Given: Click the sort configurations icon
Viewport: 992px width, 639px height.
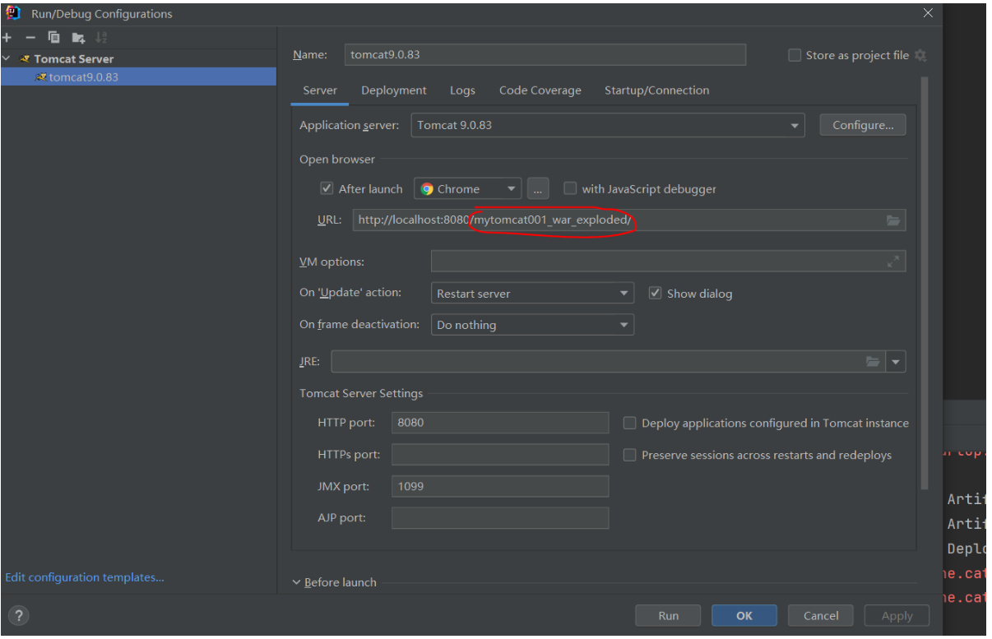Looking at the screenshot, I should tap(101, 38).
